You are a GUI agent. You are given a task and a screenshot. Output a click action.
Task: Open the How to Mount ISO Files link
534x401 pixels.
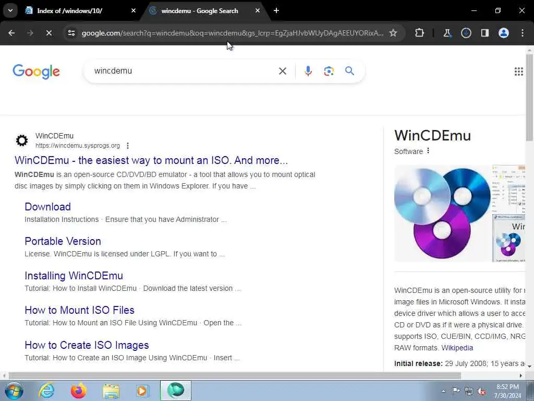tap(79, 310)
